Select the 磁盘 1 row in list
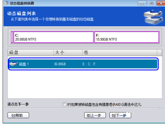This screenshot has height=124, width=165. 83,64
